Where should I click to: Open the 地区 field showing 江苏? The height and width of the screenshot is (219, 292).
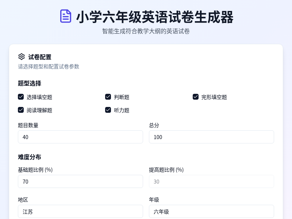tap(80, 211)
